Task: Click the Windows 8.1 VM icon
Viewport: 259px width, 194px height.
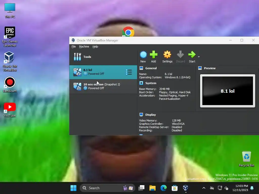Action: [x=77, y=72]
